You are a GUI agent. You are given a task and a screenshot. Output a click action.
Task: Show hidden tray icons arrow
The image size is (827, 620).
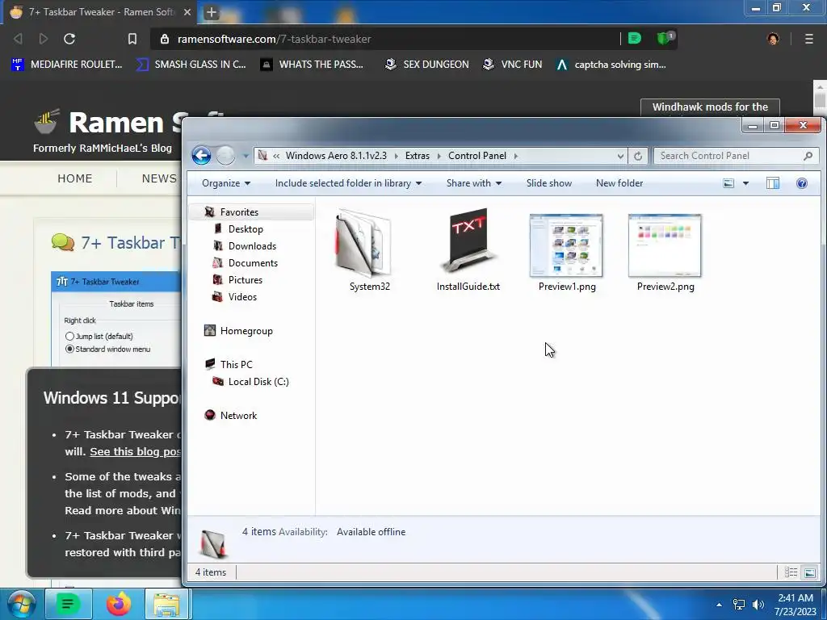pyautogui.click(x=719, y=605)
